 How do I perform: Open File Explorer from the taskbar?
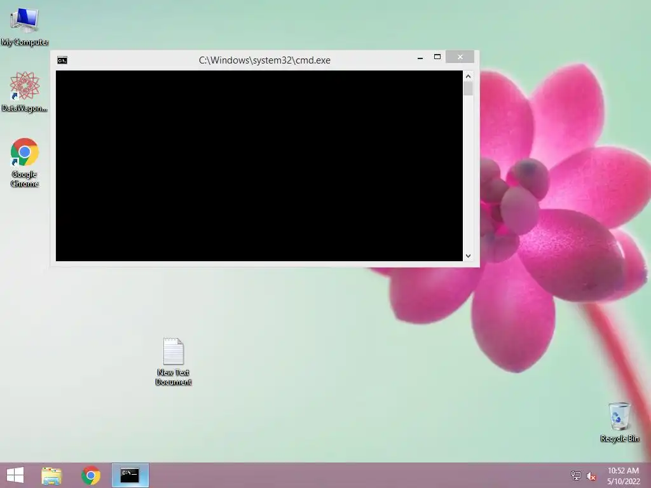(x=51, y=475)
